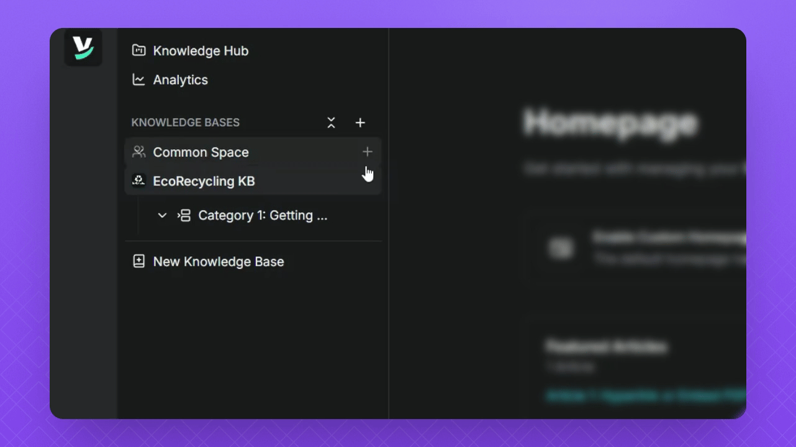Click the New Knowledge Base button label

tap(219, 261)
